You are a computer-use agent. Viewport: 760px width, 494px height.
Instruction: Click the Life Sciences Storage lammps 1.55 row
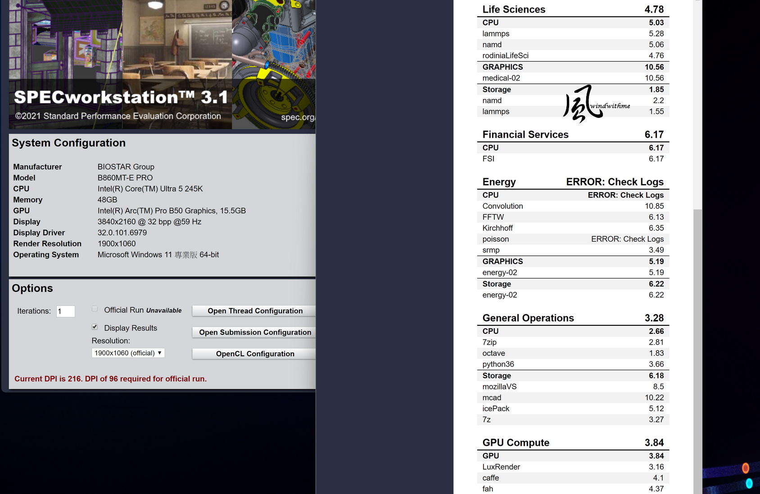pyautogui.click(x=573, y=112)
